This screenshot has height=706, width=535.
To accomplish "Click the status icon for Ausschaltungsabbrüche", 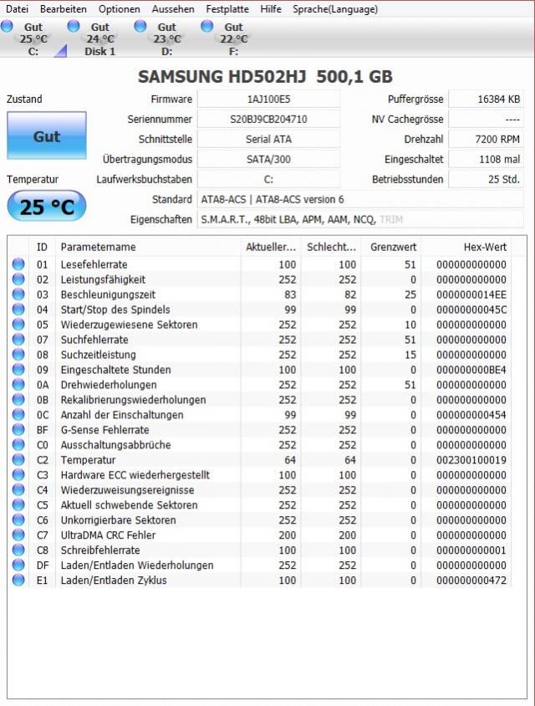I will point(18,445).
